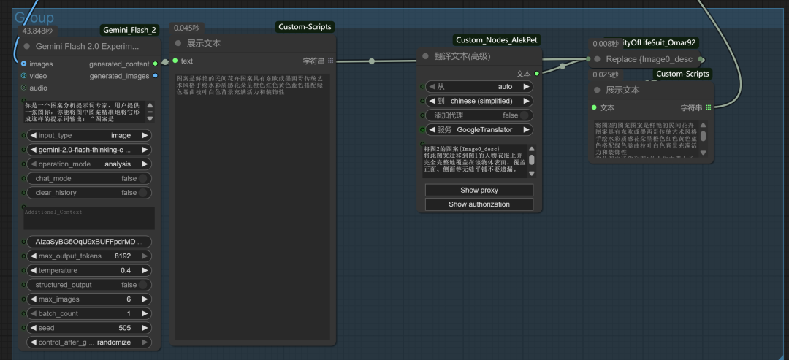Viewport: 789px width, 360px height.
Task: Click the 展示文本 string grid output icon
Action: 330,61
